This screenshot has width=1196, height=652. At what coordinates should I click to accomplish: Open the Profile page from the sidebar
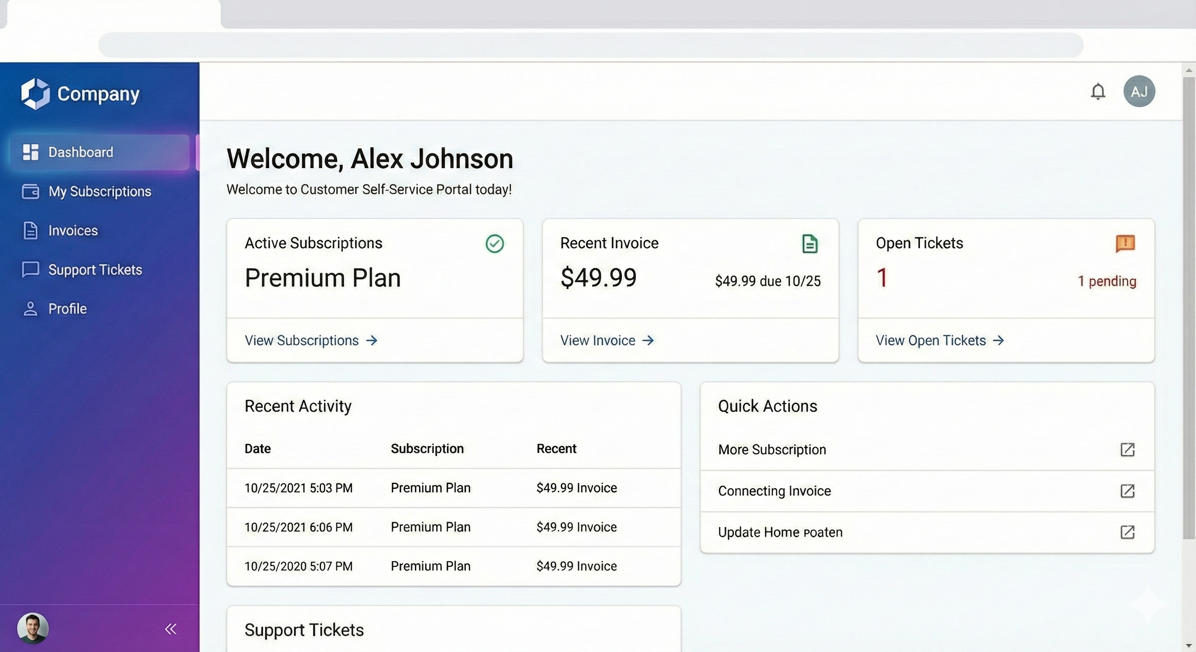coord(68,308)
